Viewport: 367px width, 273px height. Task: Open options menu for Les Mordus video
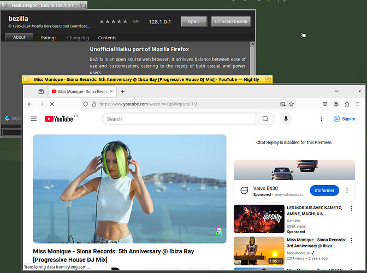tap(351, 208)
